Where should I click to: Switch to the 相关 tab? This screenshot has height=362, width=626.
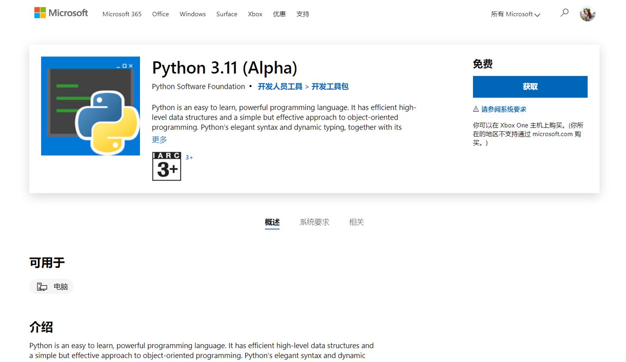pyautogui.click(x=356, y=222)
